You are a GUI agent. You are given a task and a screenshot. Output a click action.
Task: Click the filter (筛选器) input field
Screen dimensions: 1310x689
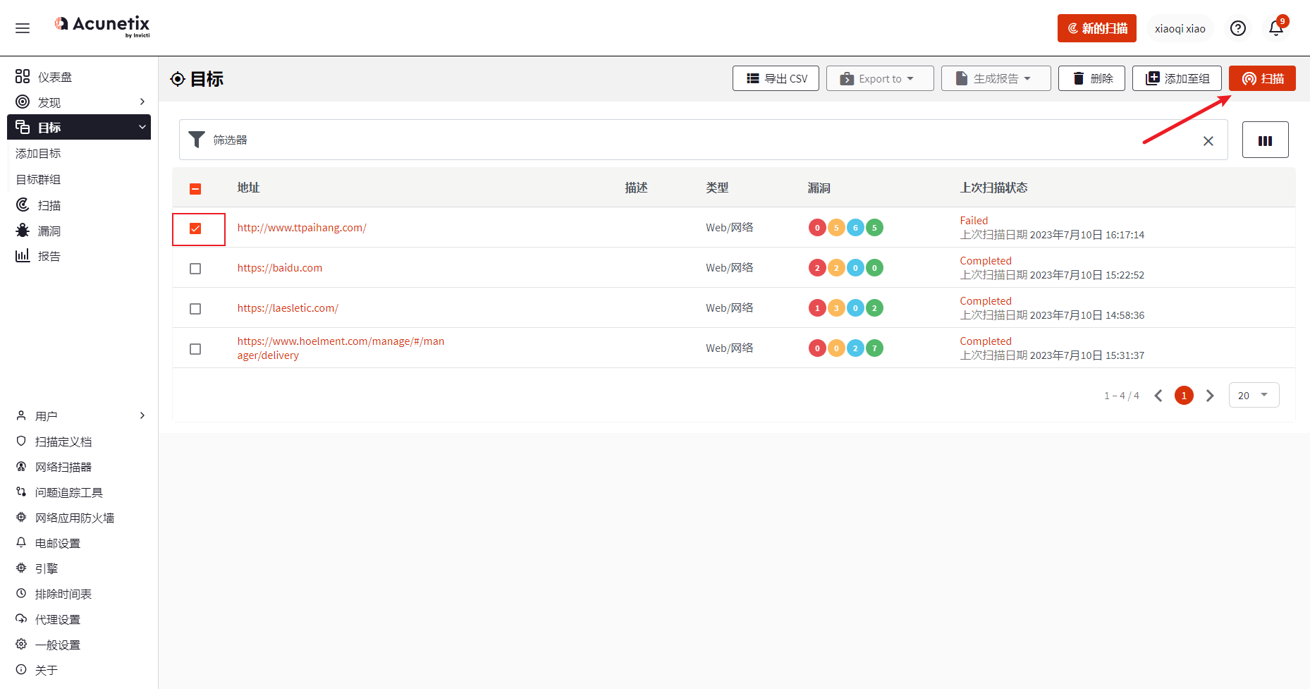[703, 140]
